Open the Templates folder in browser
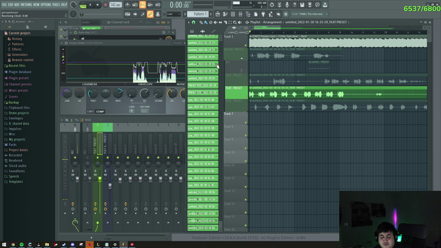This screenshot has width=441, height=248. pyautogui.click(x=16, y=182)
